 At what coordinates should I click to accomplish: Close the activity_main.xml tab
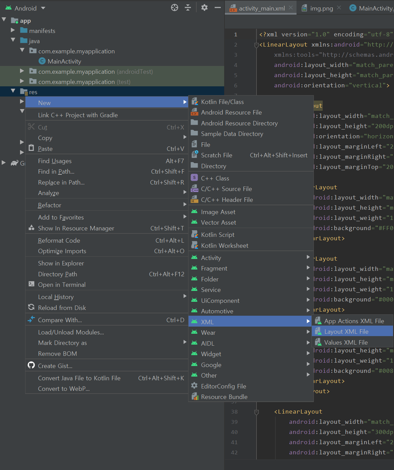291,7
